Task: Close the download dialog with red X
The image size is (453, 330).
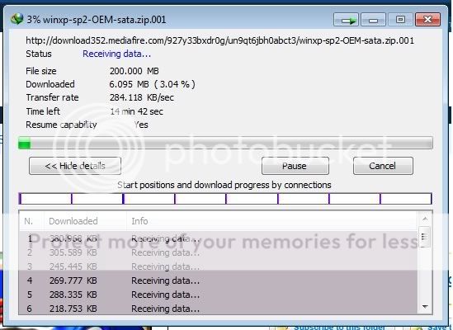Action: (x=427, y=20)
